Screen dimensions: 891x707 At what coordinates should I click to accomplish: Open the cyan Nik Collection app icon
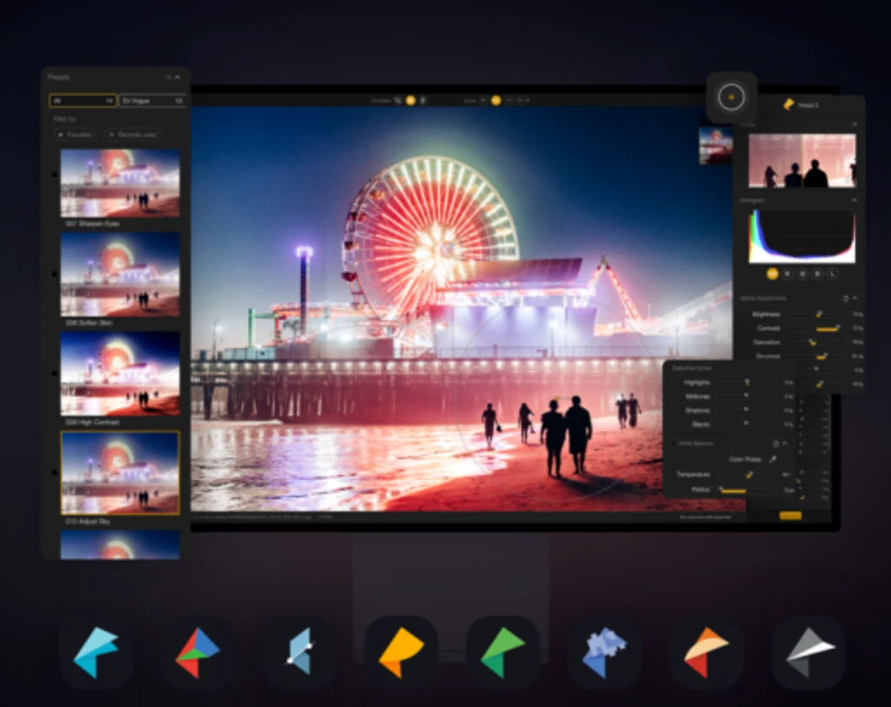tap(96, 652)
